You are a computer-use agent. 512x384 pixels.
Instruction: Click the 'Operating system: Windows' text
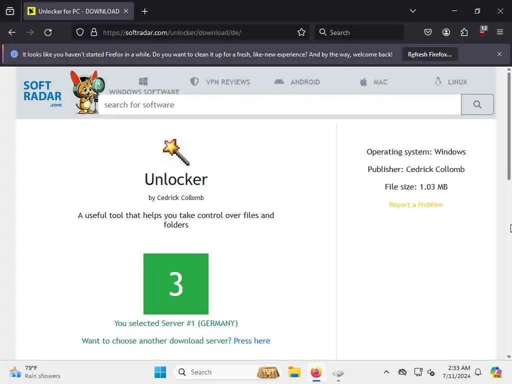416,152
